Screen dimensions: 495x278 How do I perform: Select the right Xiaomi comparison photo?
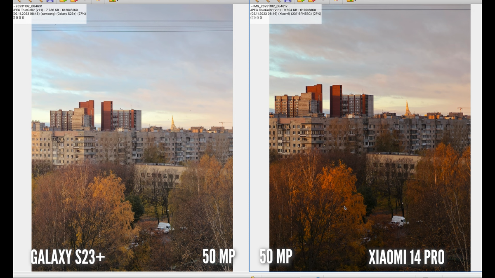[x=370, y=138]
